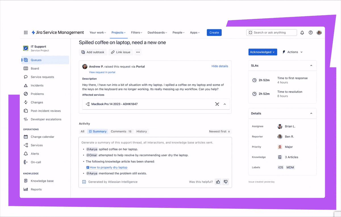Viewport: 341px width, 217px height.
Task: Click Andrew P. reporter avatar
Action: click(x=85, y=67)
